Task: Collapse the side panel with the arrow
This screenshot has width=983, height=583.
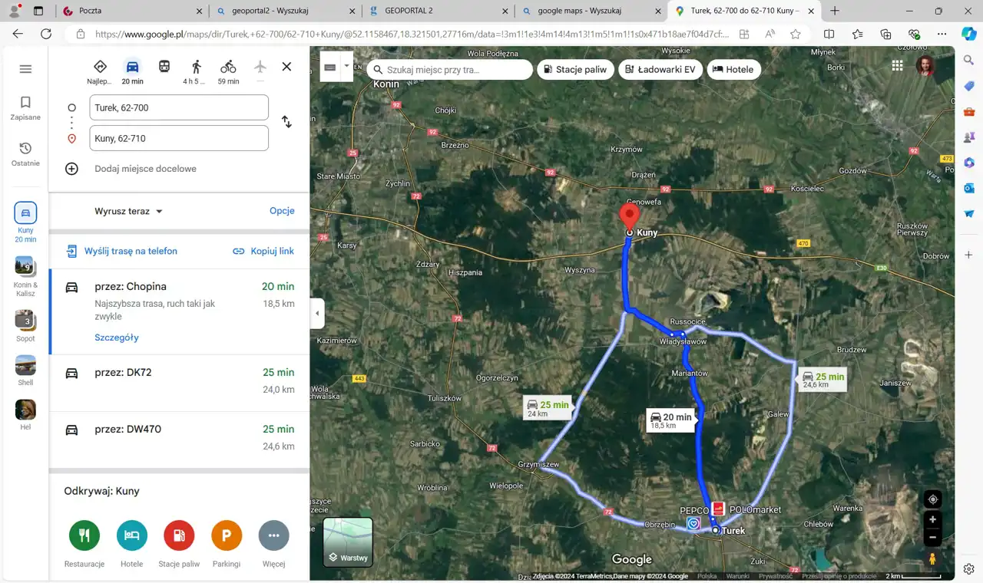Action: (318, 313)
